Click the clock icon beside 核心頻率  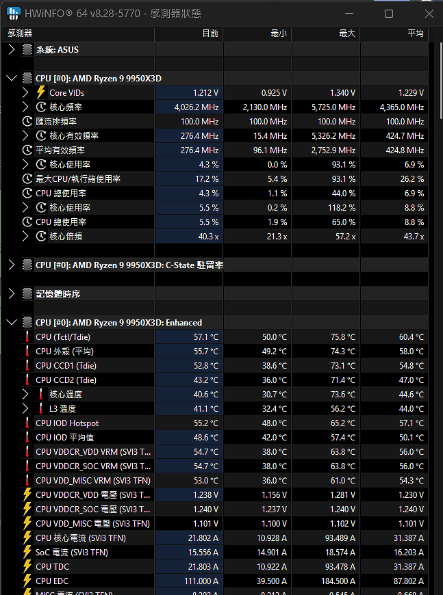[x=40, y=107]
